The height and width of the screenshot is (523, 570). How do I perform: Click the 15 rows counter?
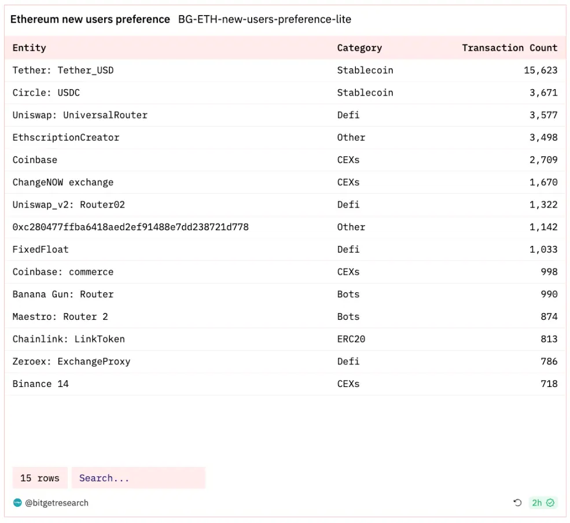coord(40,478)
